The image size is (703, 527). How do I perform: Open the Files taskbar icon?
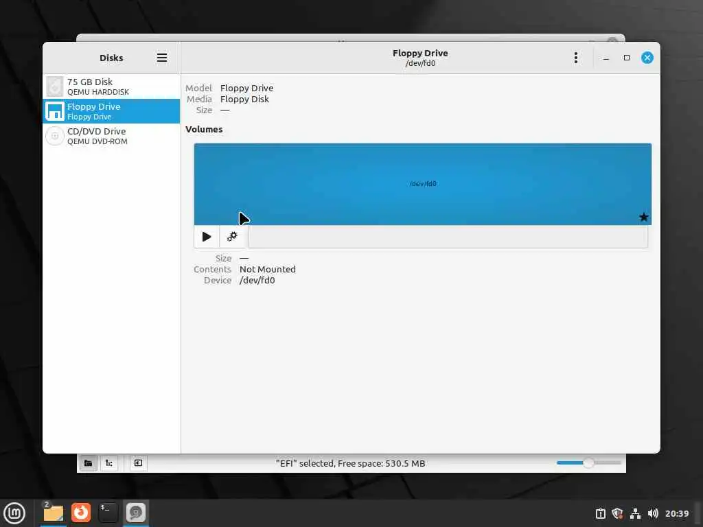[54, 513]
